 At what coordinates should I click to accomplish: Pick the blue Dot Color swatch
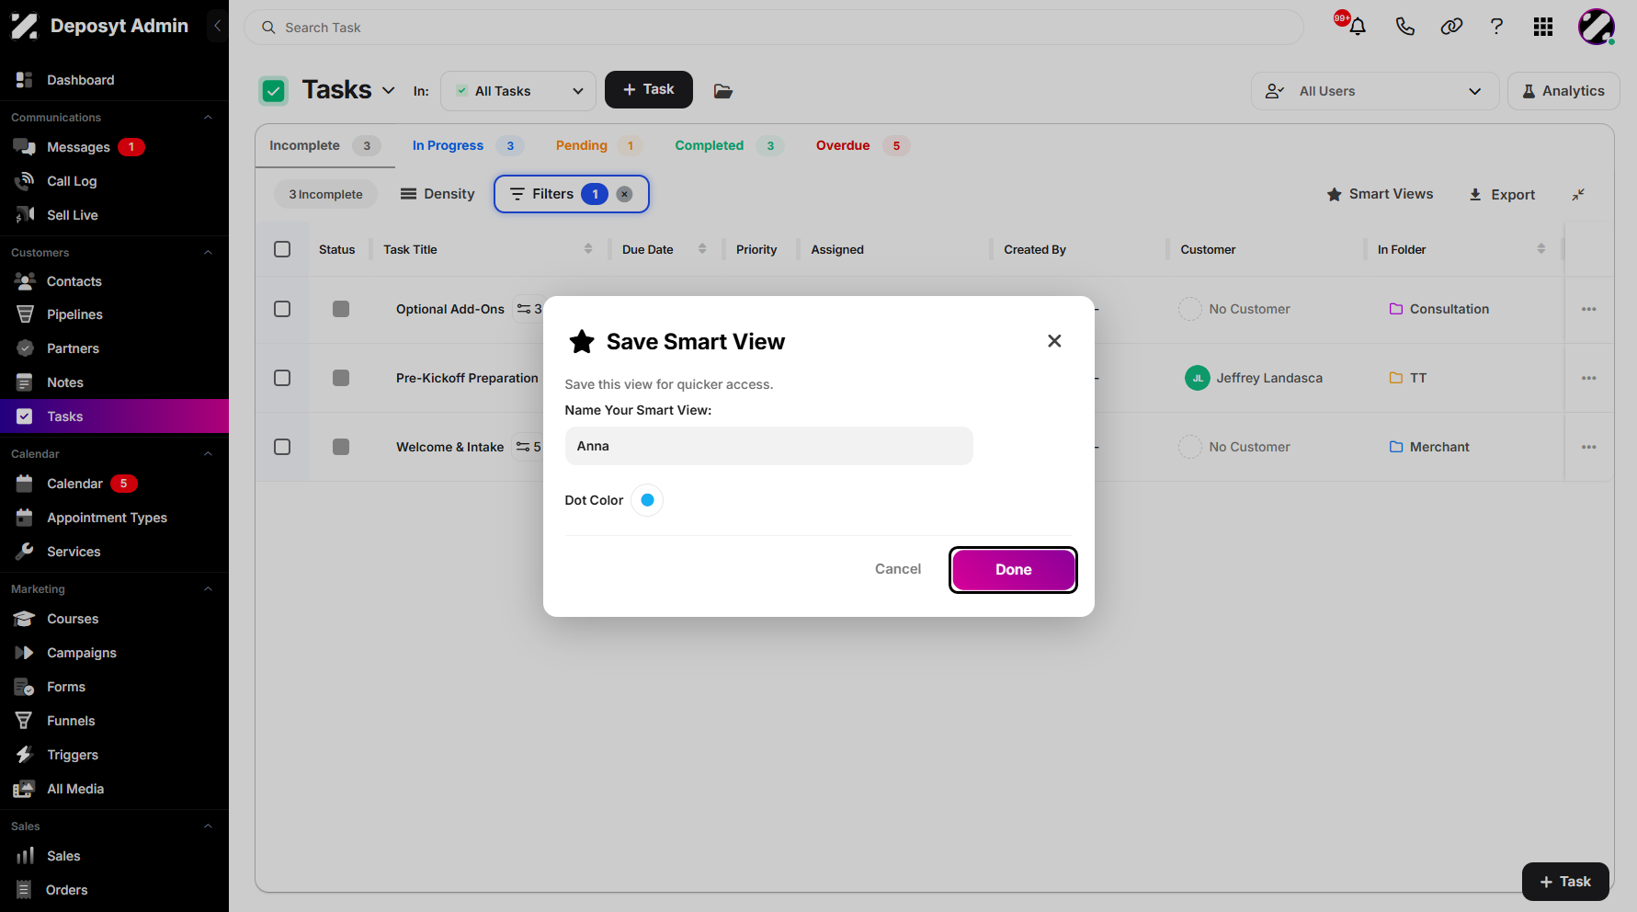[647, 500]
